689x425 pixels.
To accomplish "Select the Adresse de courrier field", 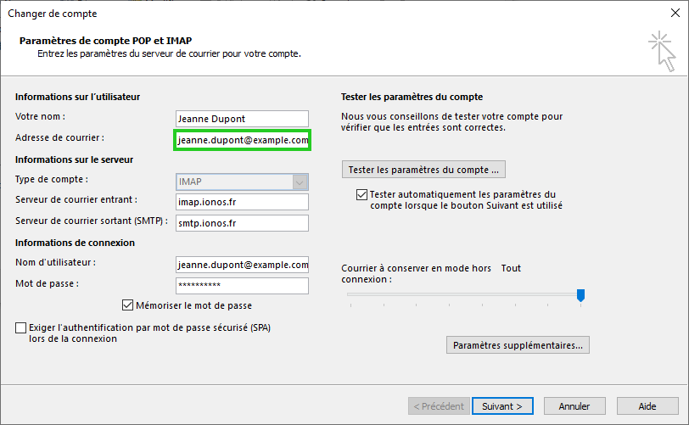I will 242,140.
